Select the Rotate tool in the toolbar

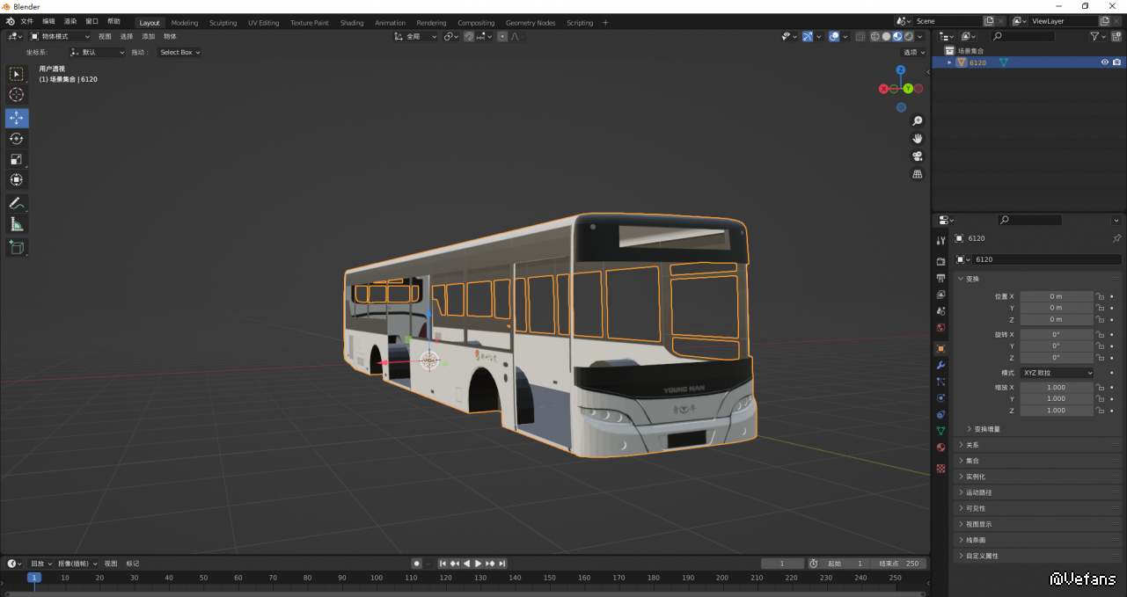[17, 139]
